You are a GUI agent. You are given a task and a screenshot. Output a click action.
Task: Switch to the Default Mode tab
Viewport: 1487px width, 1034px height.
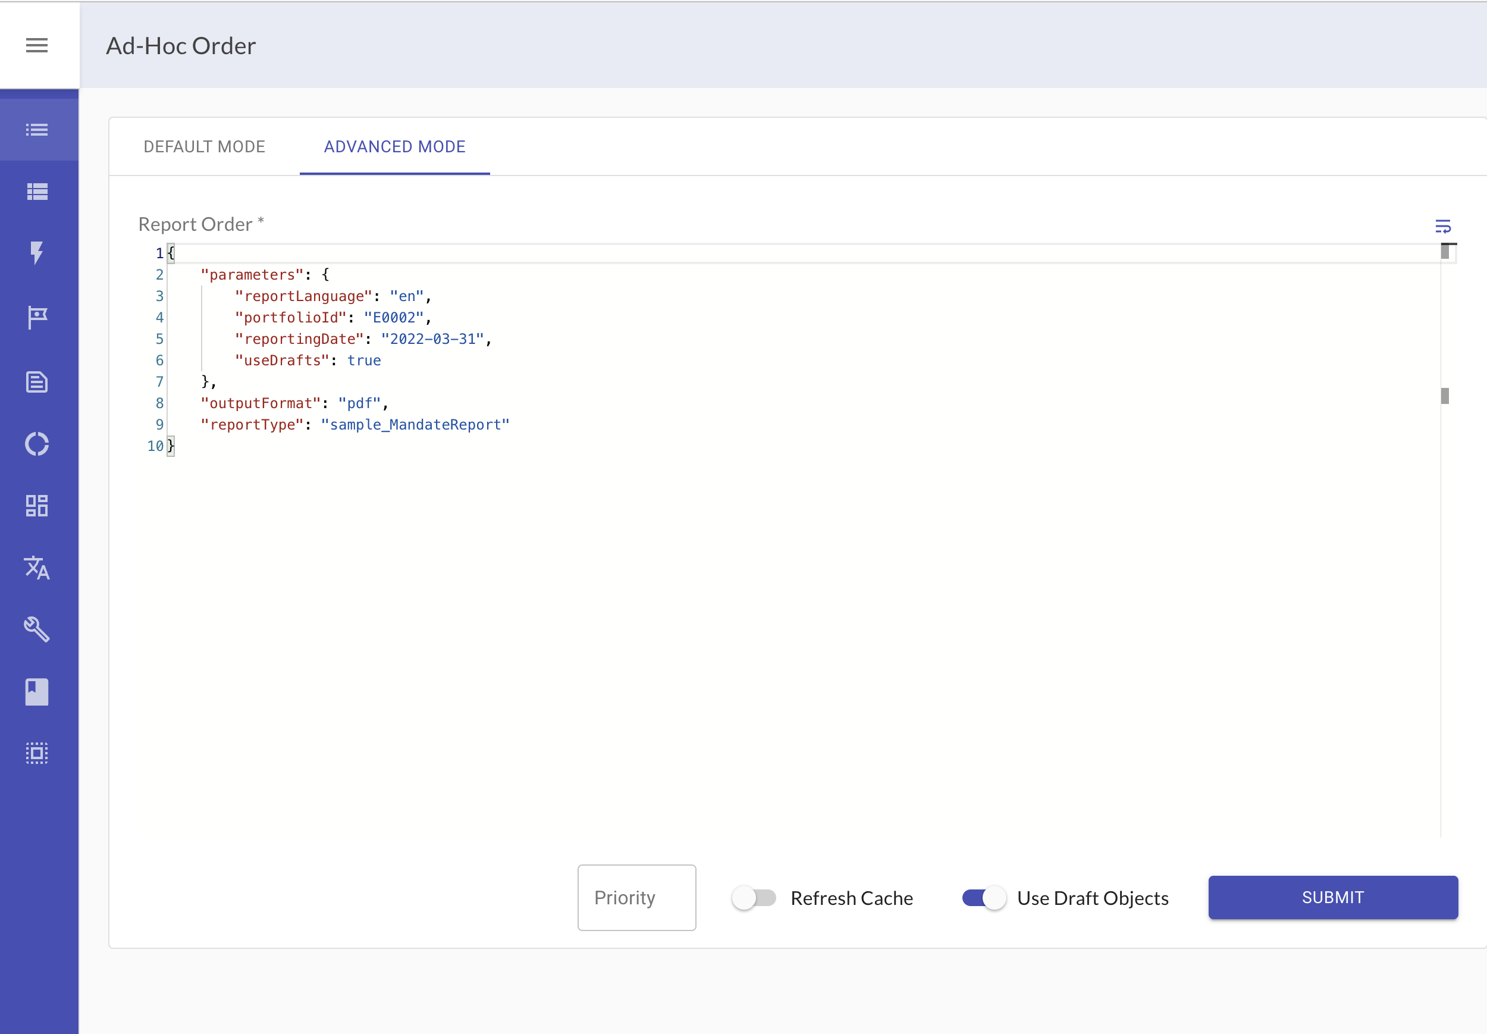coord(204,146)
